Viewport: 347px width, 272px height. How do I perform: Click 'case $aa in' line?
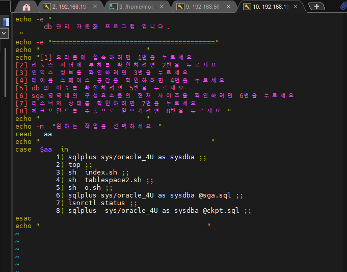(42, 149)
